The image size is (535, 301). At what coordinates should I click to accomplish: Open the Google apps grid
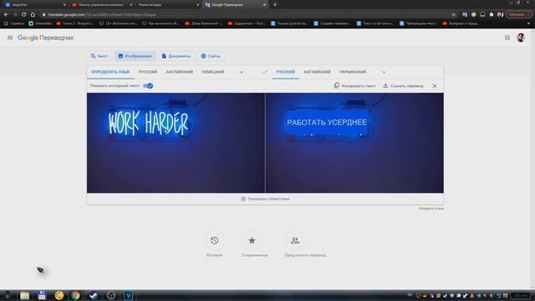point(507,38)
